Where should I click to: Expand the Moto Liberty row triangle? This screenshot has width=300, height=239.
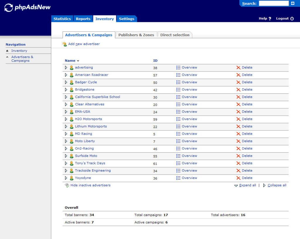click(66, 141)
